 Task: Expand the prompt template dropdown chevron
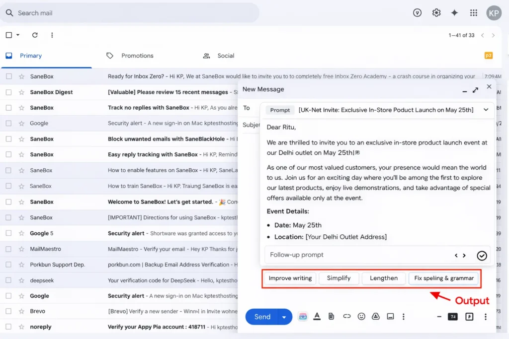(486, 110)
